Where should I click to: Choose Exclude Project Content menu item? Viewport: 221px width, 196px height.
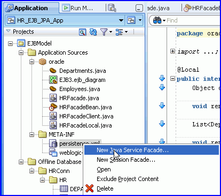coord(151,179)
